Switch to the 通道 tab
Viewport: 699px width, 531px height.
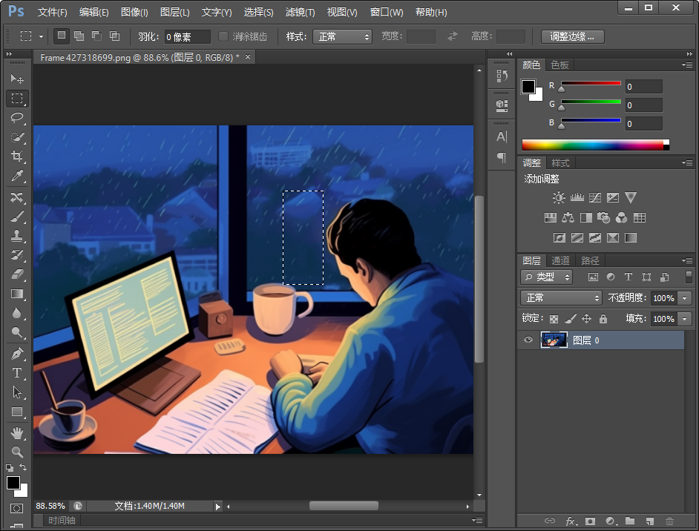pos(560,261)
